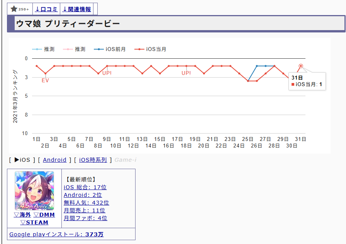
Task: Select the ▶iOS chart tab
Action: pyautogui.click(x=22, y=160)
